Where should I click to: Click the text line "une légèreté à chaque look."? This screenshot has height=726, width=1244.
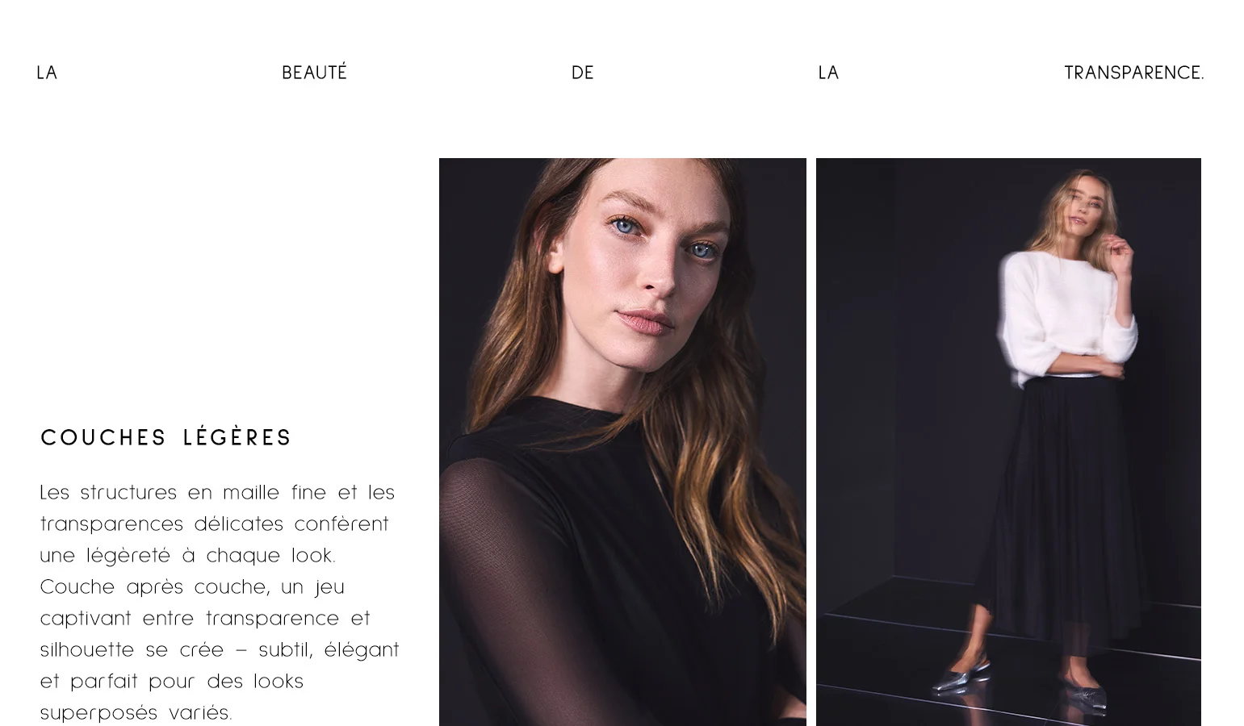coord(187,555)
